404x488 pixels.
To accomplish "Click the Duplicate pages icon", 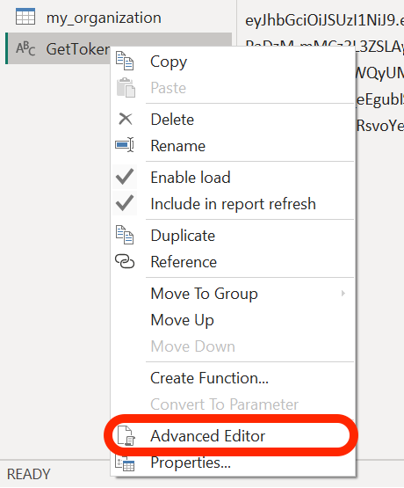I will tap(125, 235).
